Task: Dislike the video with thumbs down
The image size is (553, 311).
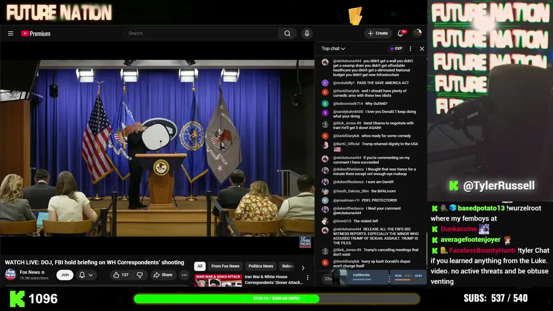Action: 140,275
